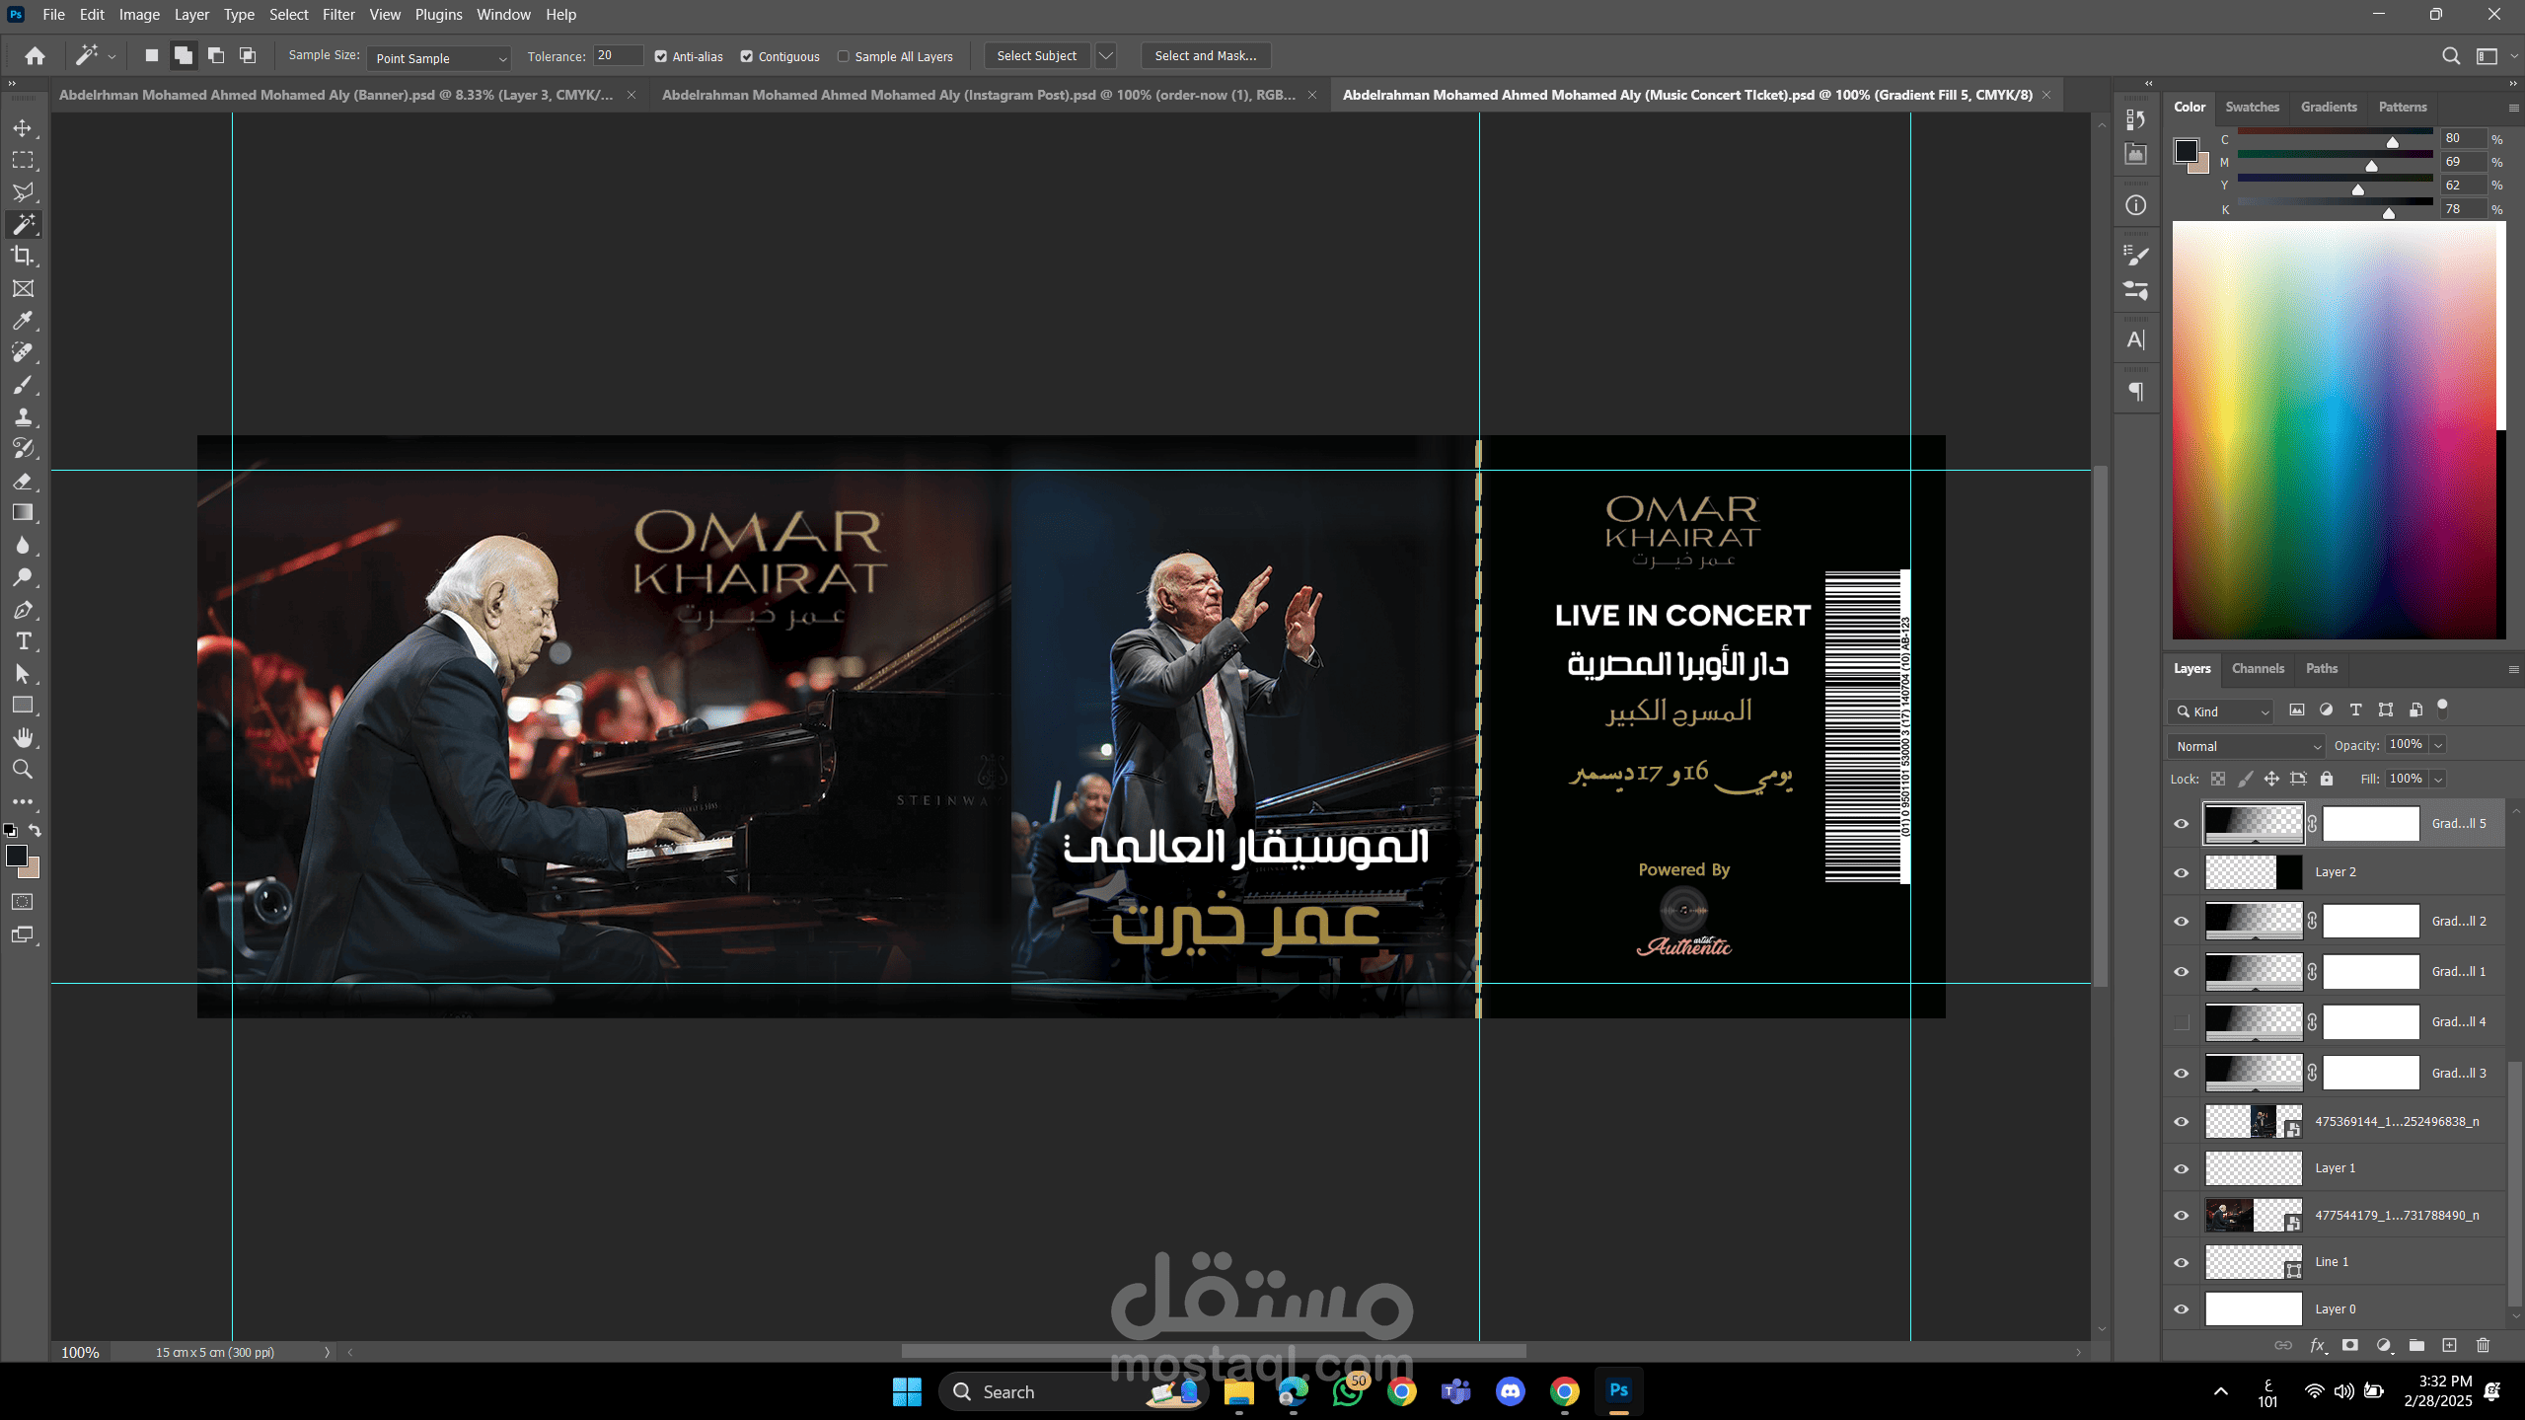Disable the Anti-alias checkbox
The image size is (2525, 1420).
661,56
